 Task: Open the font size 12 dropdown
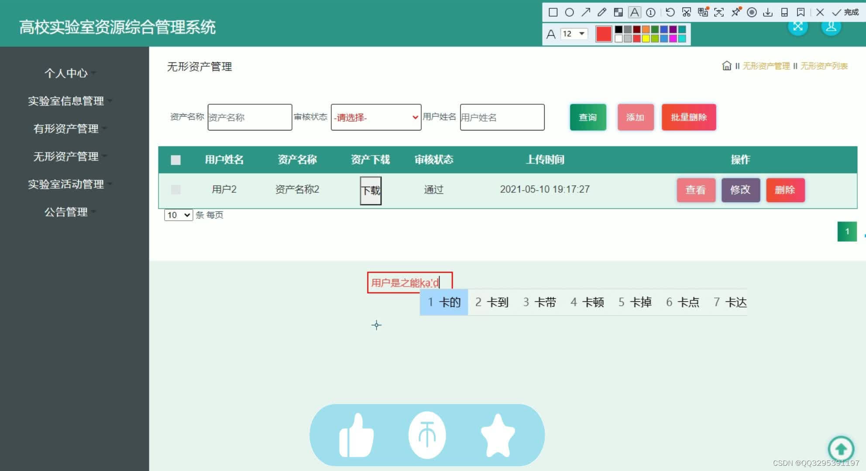[x=574, y=34]
